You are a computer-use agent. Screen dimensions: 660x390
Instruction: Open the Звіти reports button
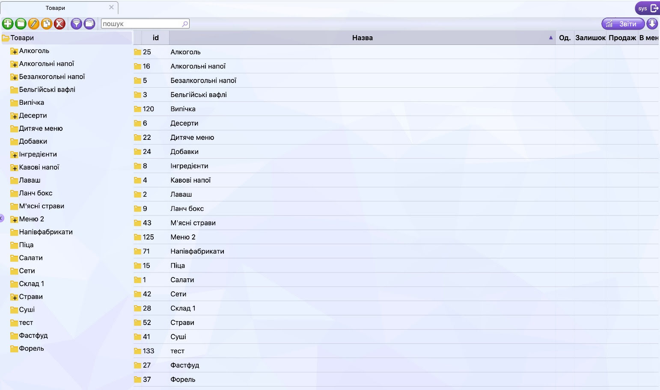(623, 24)
